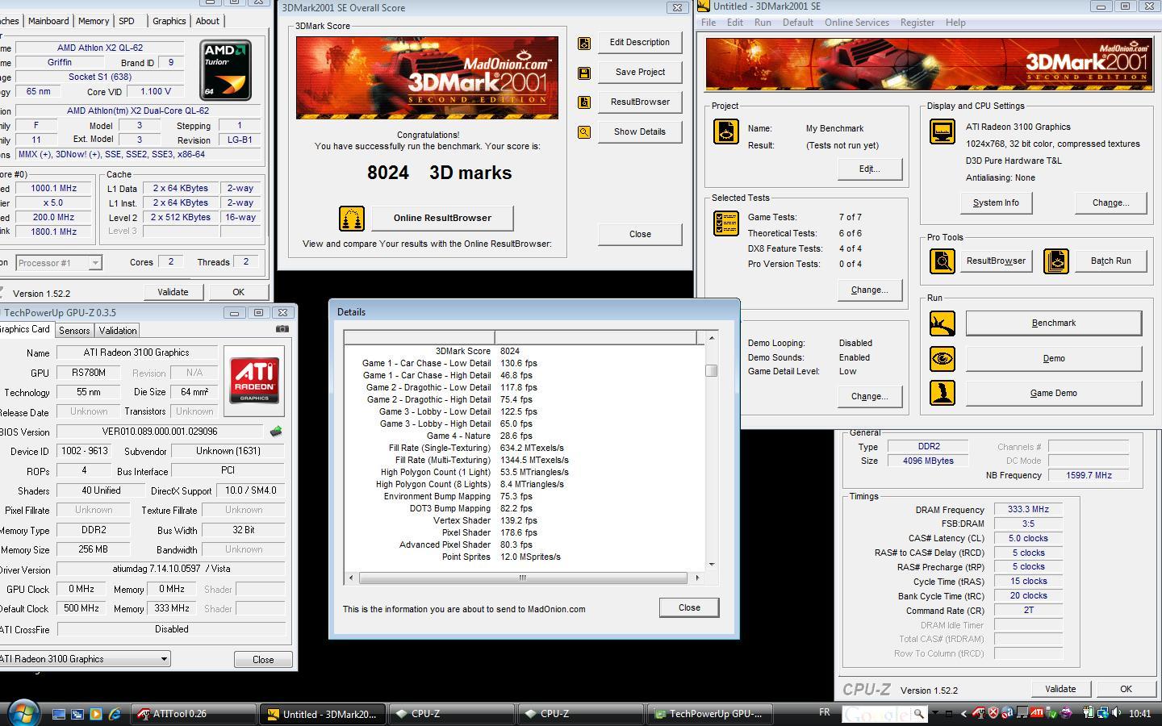Click the Display and CPU Settings monitor icon
This screenshot has height=726, width=1162.
pyautogui.click(x=942, y=131)
